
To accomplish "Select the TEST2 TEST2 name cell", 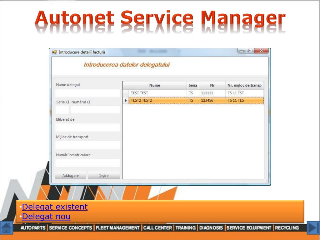I will coord(158,100).
